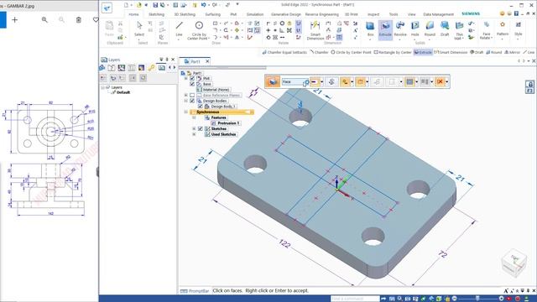Click Rectangle by Center shortcut
Screen dimensions: 537x302
[393, 52]
